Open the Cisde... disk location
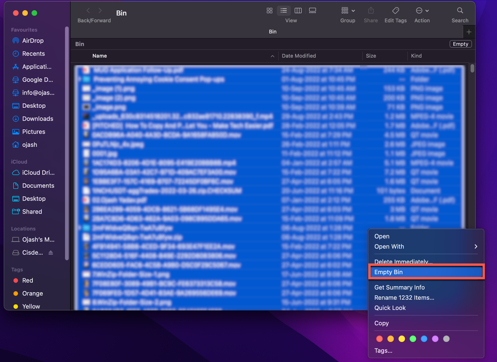 tap(27, 253)
